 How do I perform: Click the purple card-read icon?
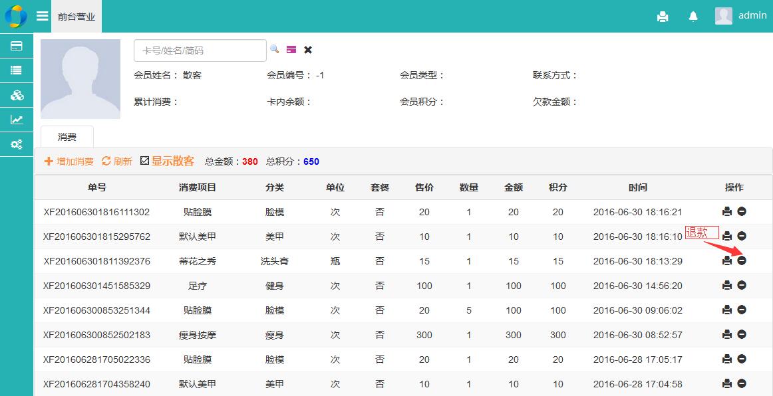[291, 49]
